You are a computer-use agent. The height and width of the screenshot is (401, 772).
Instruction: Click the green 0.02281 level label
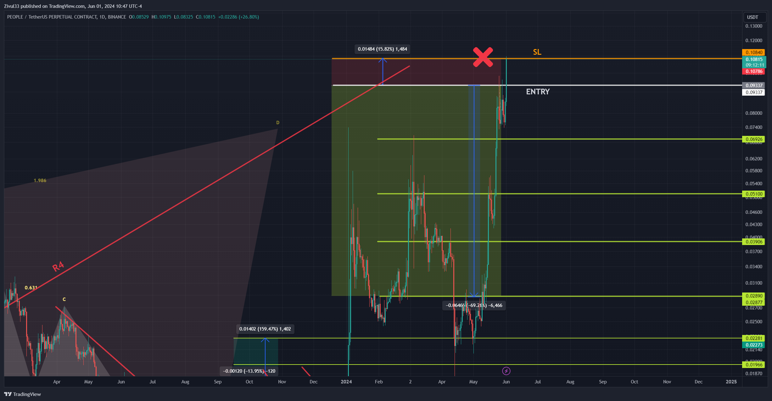[x=754, y=338]
